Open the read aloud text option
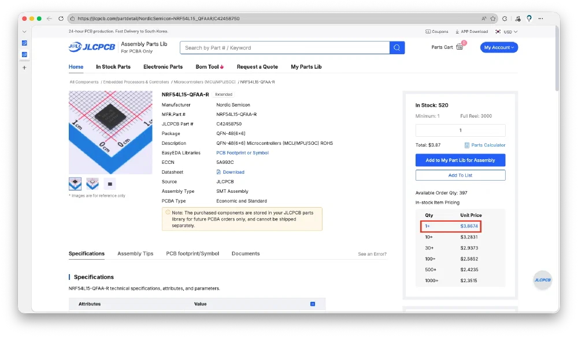 point(484,18)
